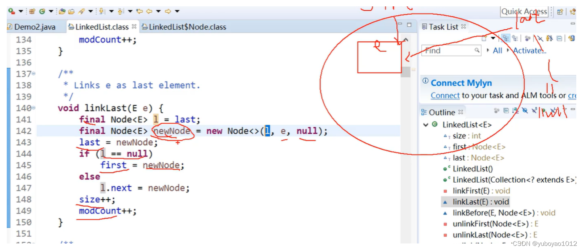Click the editor vertical scrollbar thumb
The width and height of the screenshot is (583, 251).
(x=405, y=71)
